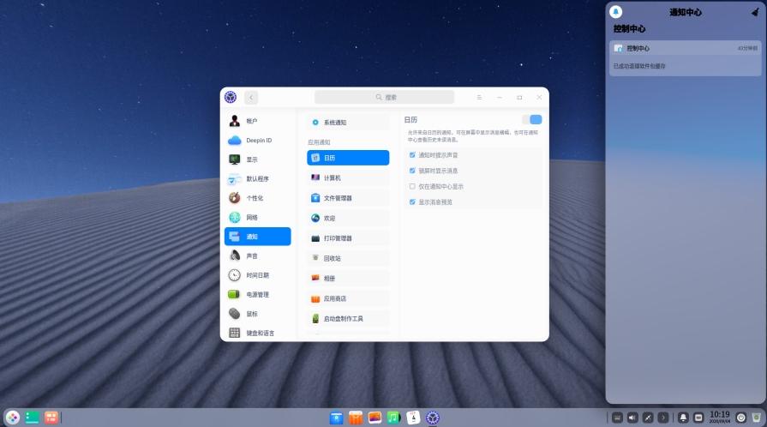
Task: Turn off the 日历 notification switch
Action: click(x=531, y=120)
